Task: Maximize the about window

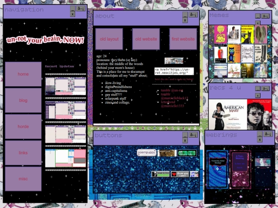Action: [193, 14]
